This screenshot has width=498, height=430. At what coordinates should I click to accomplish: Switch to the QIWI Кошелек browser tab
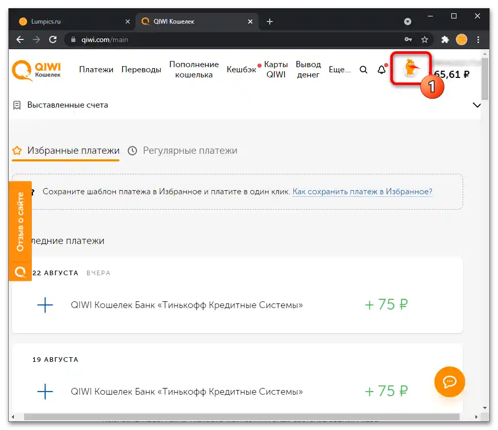[197, 22]
